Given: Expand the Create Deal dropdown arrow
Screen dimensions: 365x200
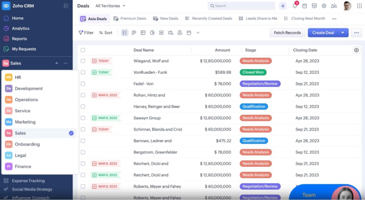Looking at the screenshot, I should [343, 33].
